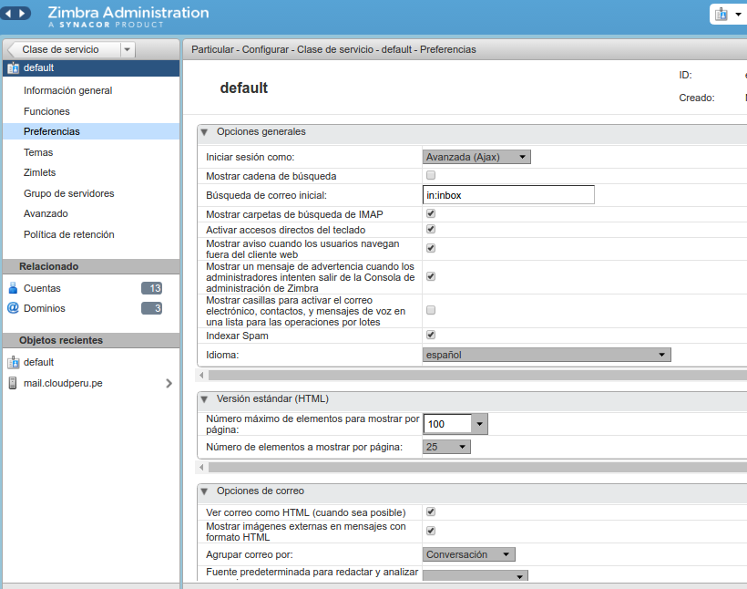Go to related Cuentas list
The image size is (747, 589).
[x=42, y=288]
